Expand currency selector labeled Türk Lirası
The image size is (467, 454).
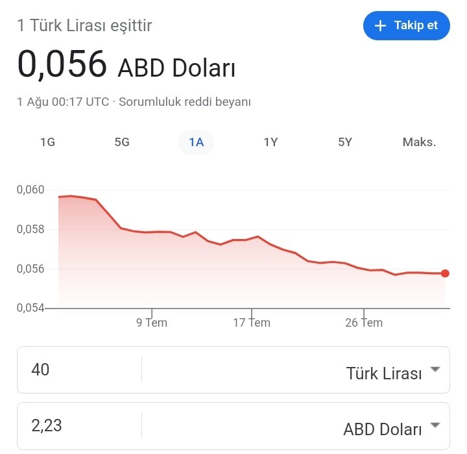click(x=393, y=373)
